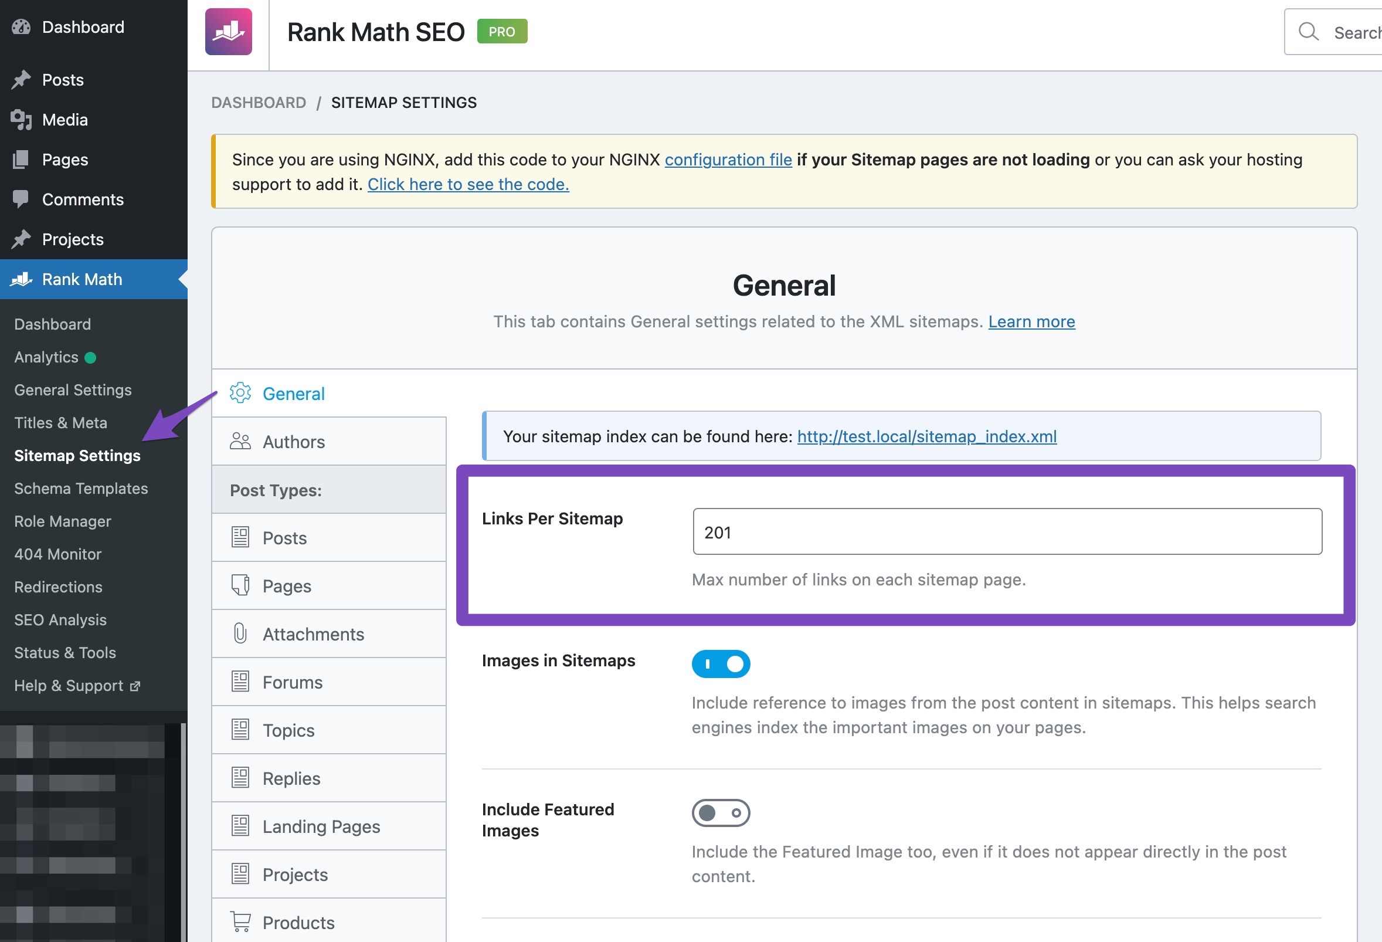Open Redirections submenu item
The width and height of the screenshot is (1382, 942).
[x=58, y=587]
